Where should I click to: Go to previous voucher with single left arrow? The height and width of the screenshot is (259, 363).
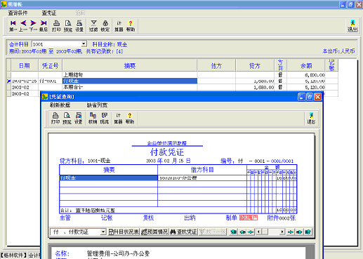(251, 232)
